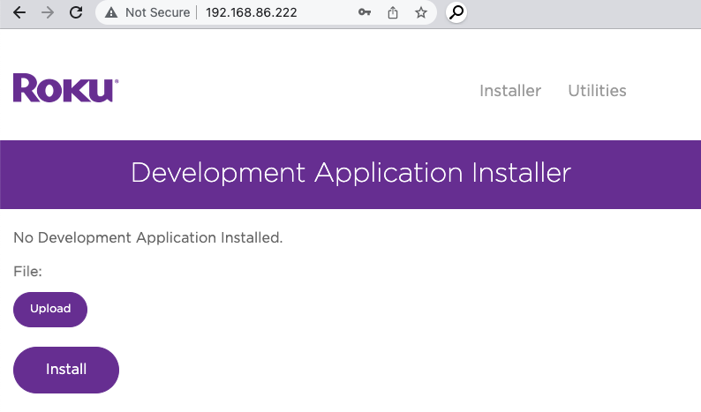The image size is (701, 412).
Task: Click the Not Secure label
Action: tap(157, 12)
